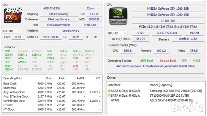The width and height of the screenshot is (207, 116).
Task: Click the GP106-300 GPU chip field
Action: tap(168, 21)
